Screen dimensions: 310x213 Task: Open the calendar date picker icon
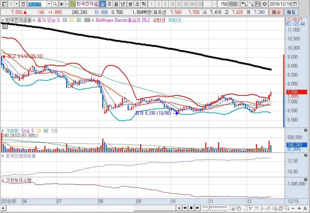point(295,4)
